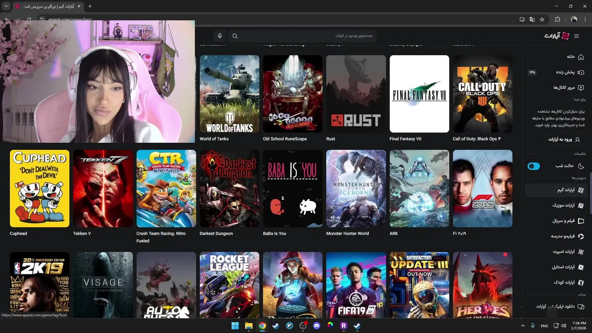Open Monster Hunter World Iceborne cover
Screen dimensions: 592x333
356,189
